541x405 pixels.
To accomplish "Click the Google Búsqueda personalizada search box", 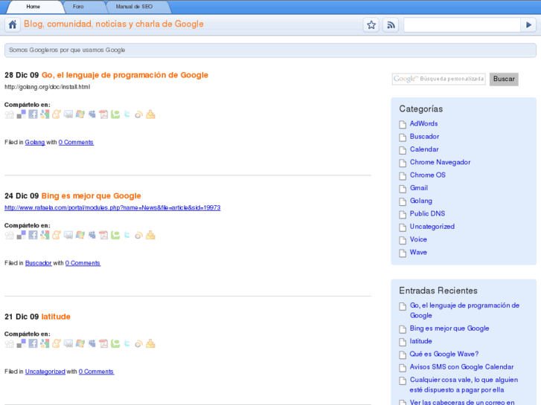I will click(438, 79).
